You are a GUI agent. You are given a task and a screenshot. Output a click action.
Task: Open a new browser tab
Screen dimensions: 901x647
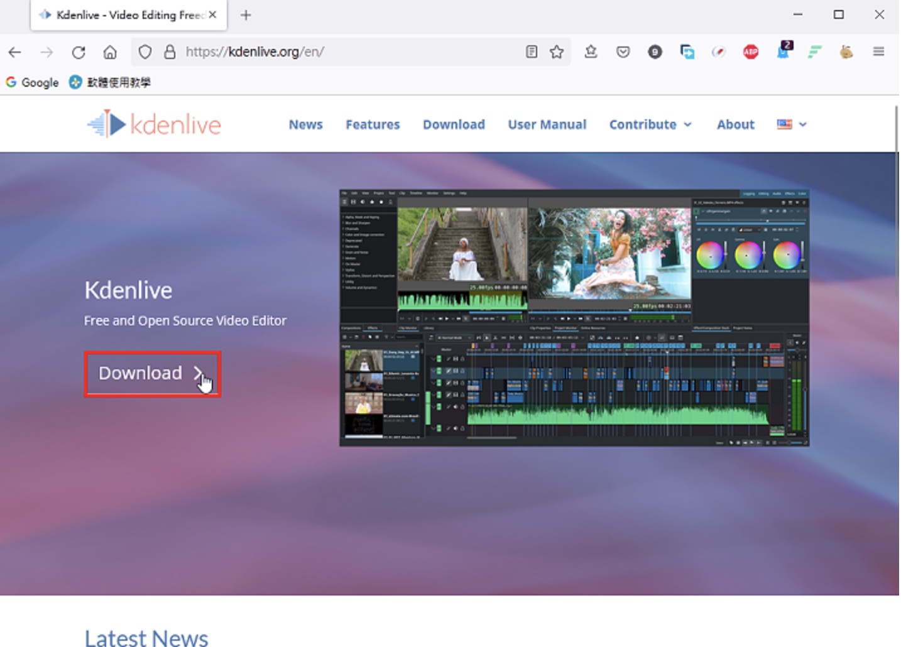click(x=246, y=15)
